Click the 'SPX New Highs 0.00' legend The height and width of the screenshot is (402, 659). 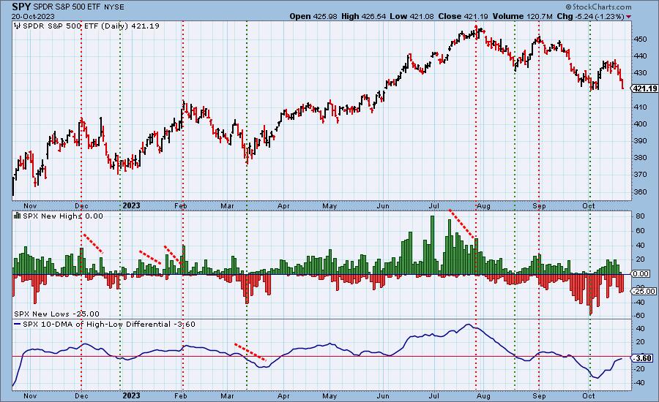[63, 216]
